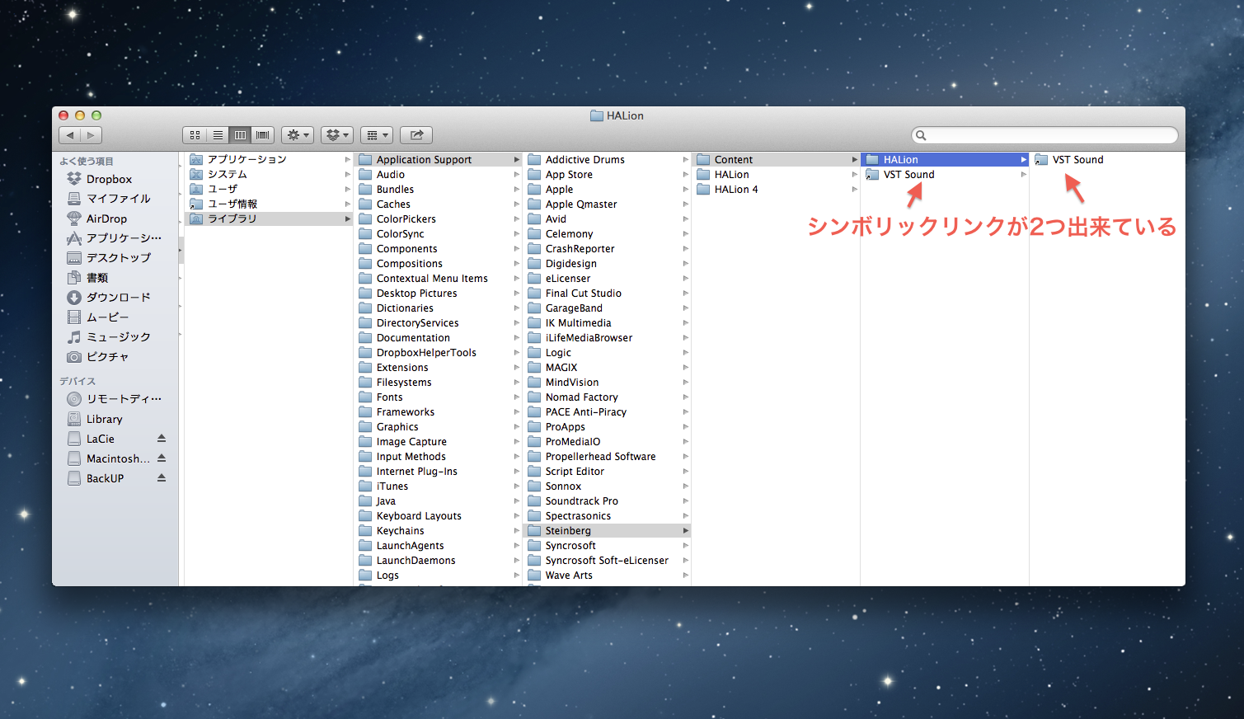Select the Internet Plug-Ins folder
Image resolution: width=1244 pixels, height=719 pixels.
[x=438, y=471]
